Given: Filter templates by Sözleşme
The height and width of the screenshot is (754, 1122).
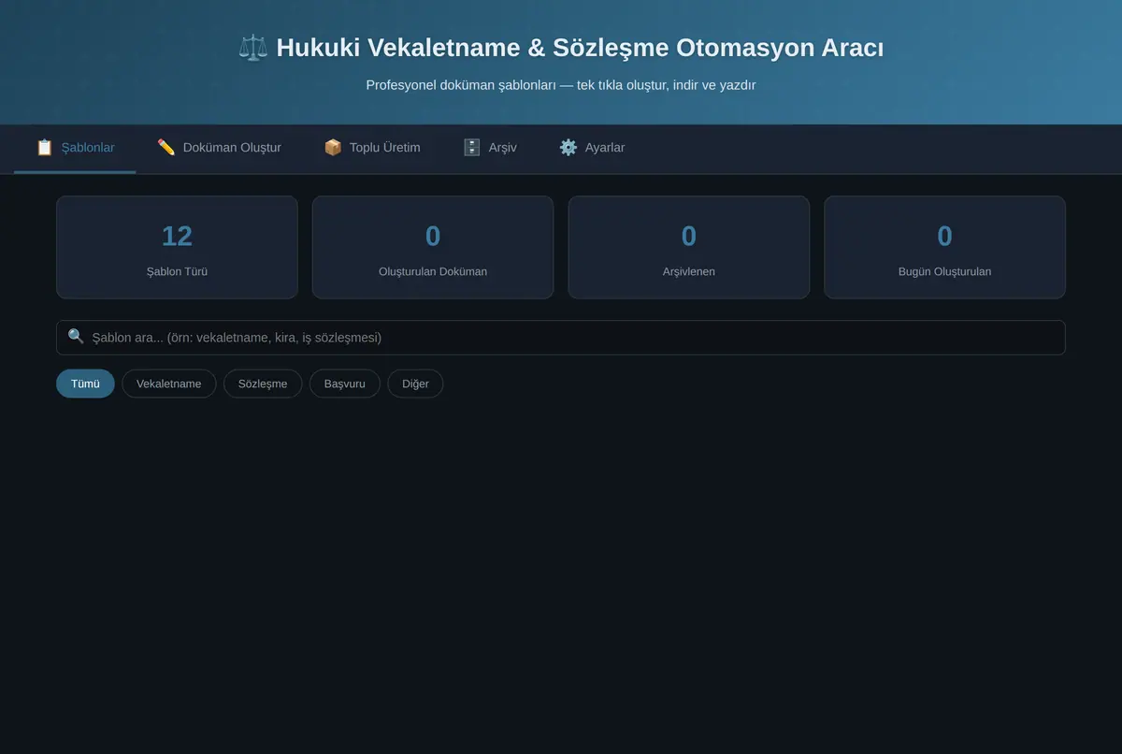Looking at the screenshot, I should coord(263,384).
